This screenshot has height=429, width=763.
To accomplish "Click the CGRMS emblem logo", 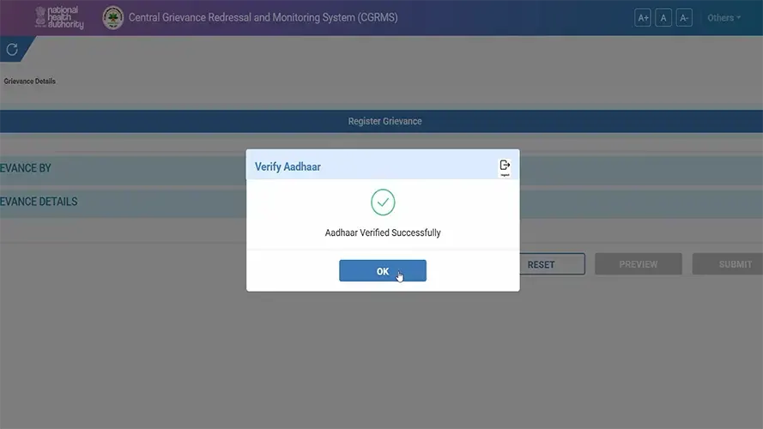I will coord(113,18).
